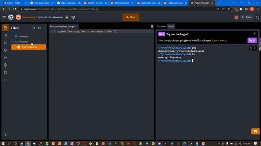Bookmark this page with star icon

(229, 9)
